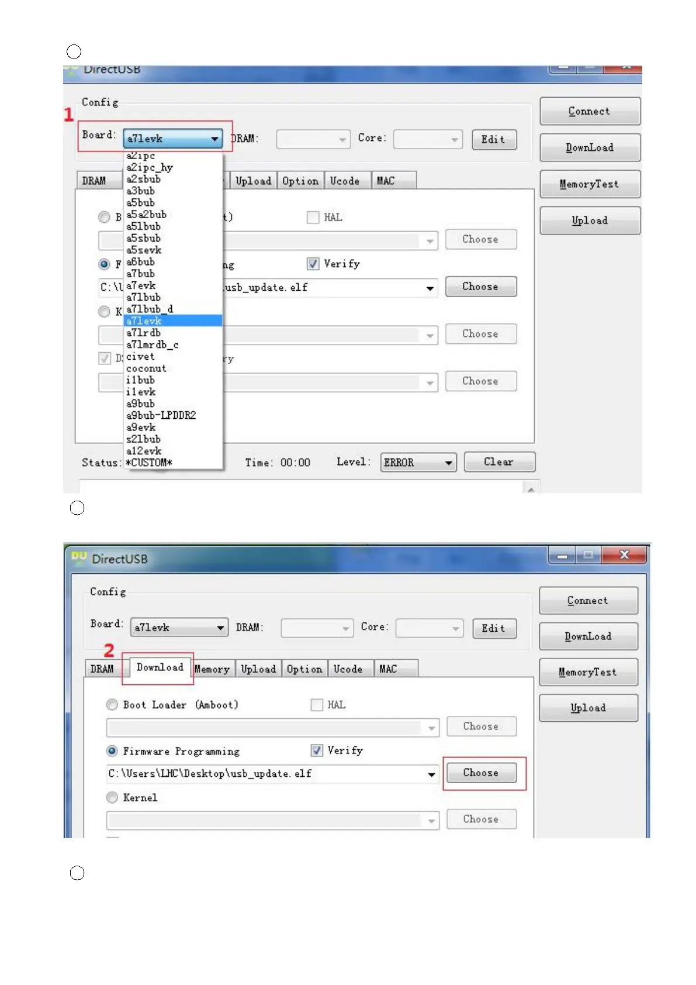Toggle HAL checkbox in the lower screenshot
This screenshot has width=696, height=985.
317,705
